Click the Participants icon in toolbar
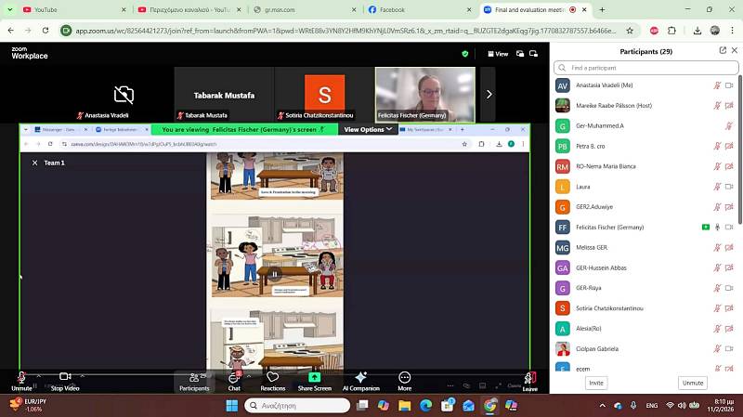 click(x=194, y=379)
